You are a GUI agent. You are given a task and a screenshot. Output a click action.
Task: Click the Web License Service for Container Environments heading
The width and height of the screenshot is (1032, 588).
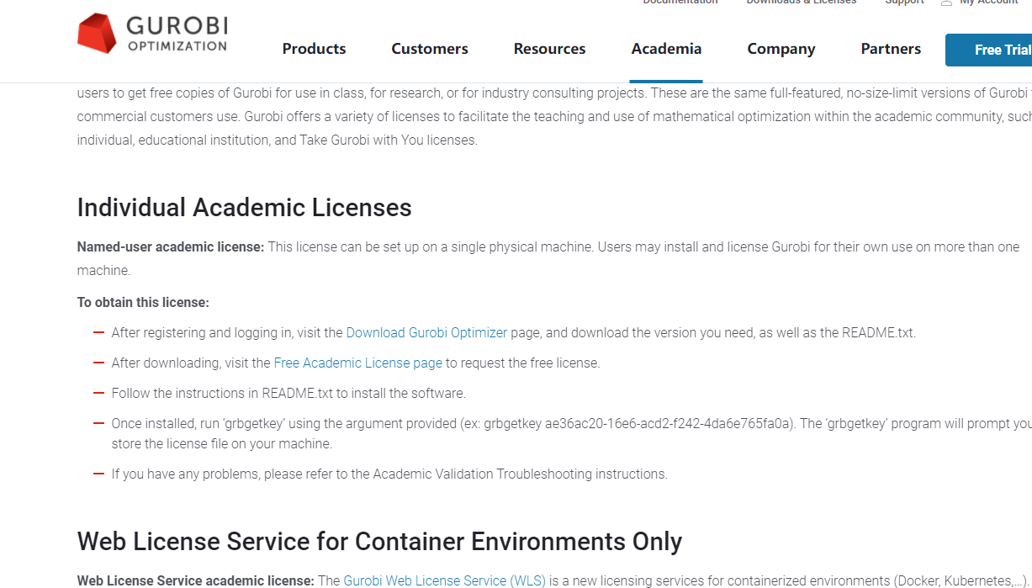point(379,542)
